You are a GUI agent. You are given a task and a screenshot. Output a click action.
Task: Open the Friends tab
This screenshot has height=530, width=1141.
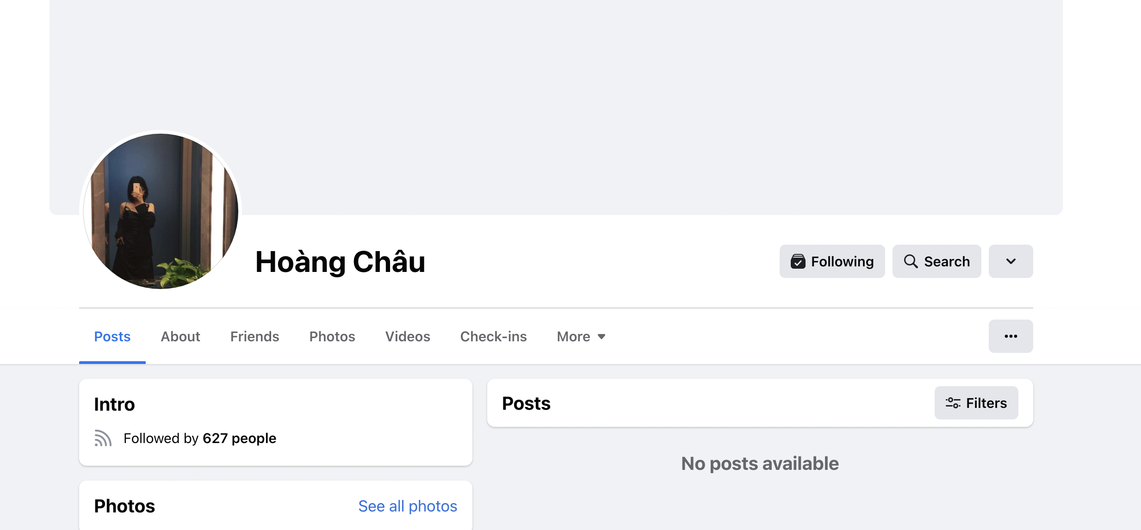254,336
